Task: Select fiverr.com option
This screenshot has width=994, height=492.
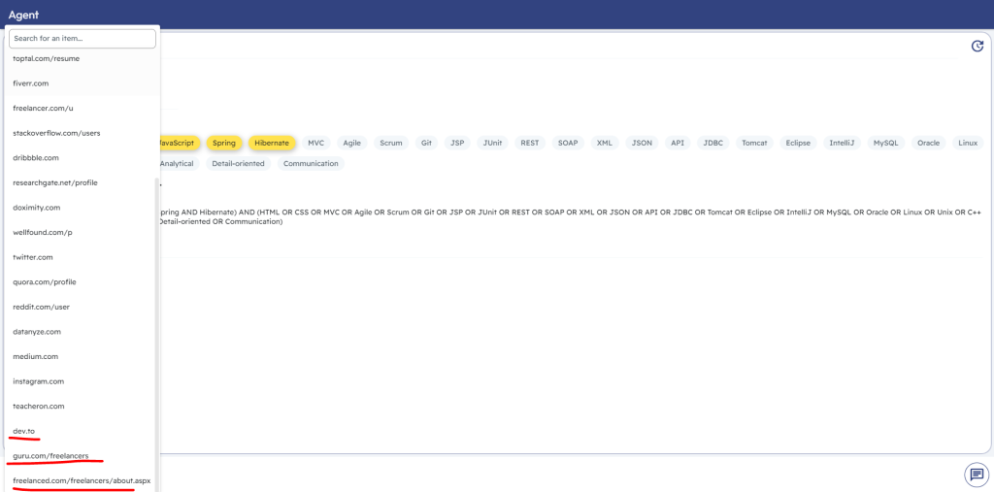Action: (83, 83)
